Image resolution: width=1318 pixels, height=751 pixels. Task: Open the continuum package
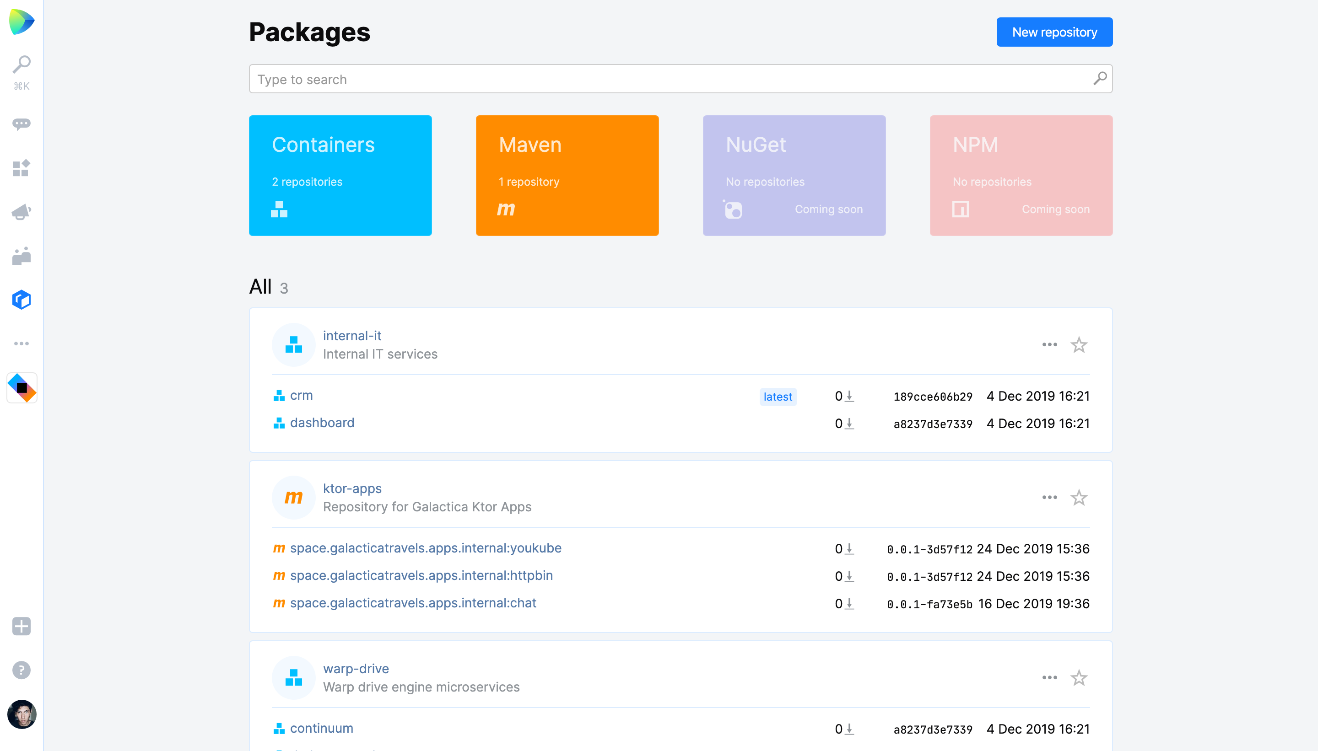pos(322,728)
